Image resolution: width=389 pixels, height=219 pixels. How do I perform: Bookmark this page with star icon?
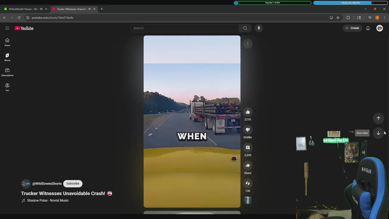point(338,18)
